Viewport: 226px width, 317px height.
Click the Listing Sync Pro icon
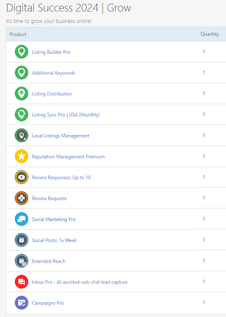[x=22, y=115]
